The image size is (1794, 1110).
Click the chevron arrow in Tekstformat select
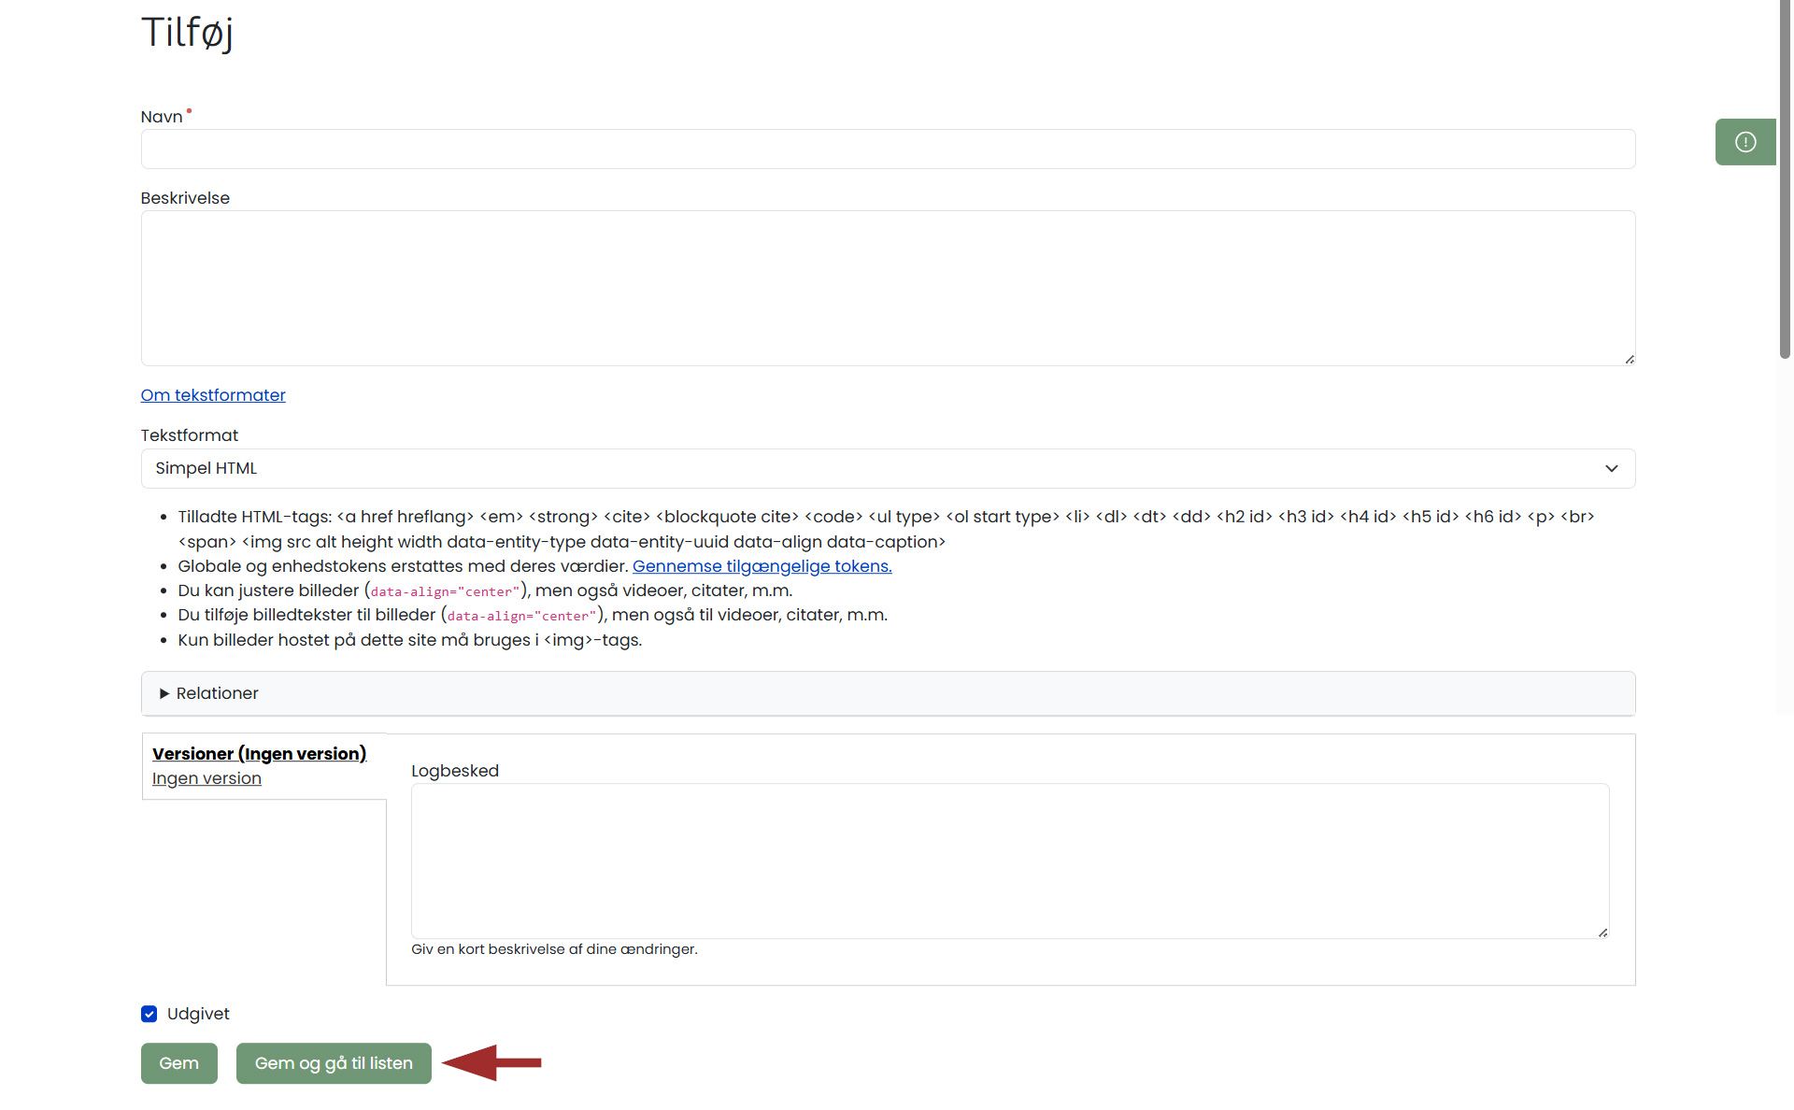click(x=1611, y=468)
